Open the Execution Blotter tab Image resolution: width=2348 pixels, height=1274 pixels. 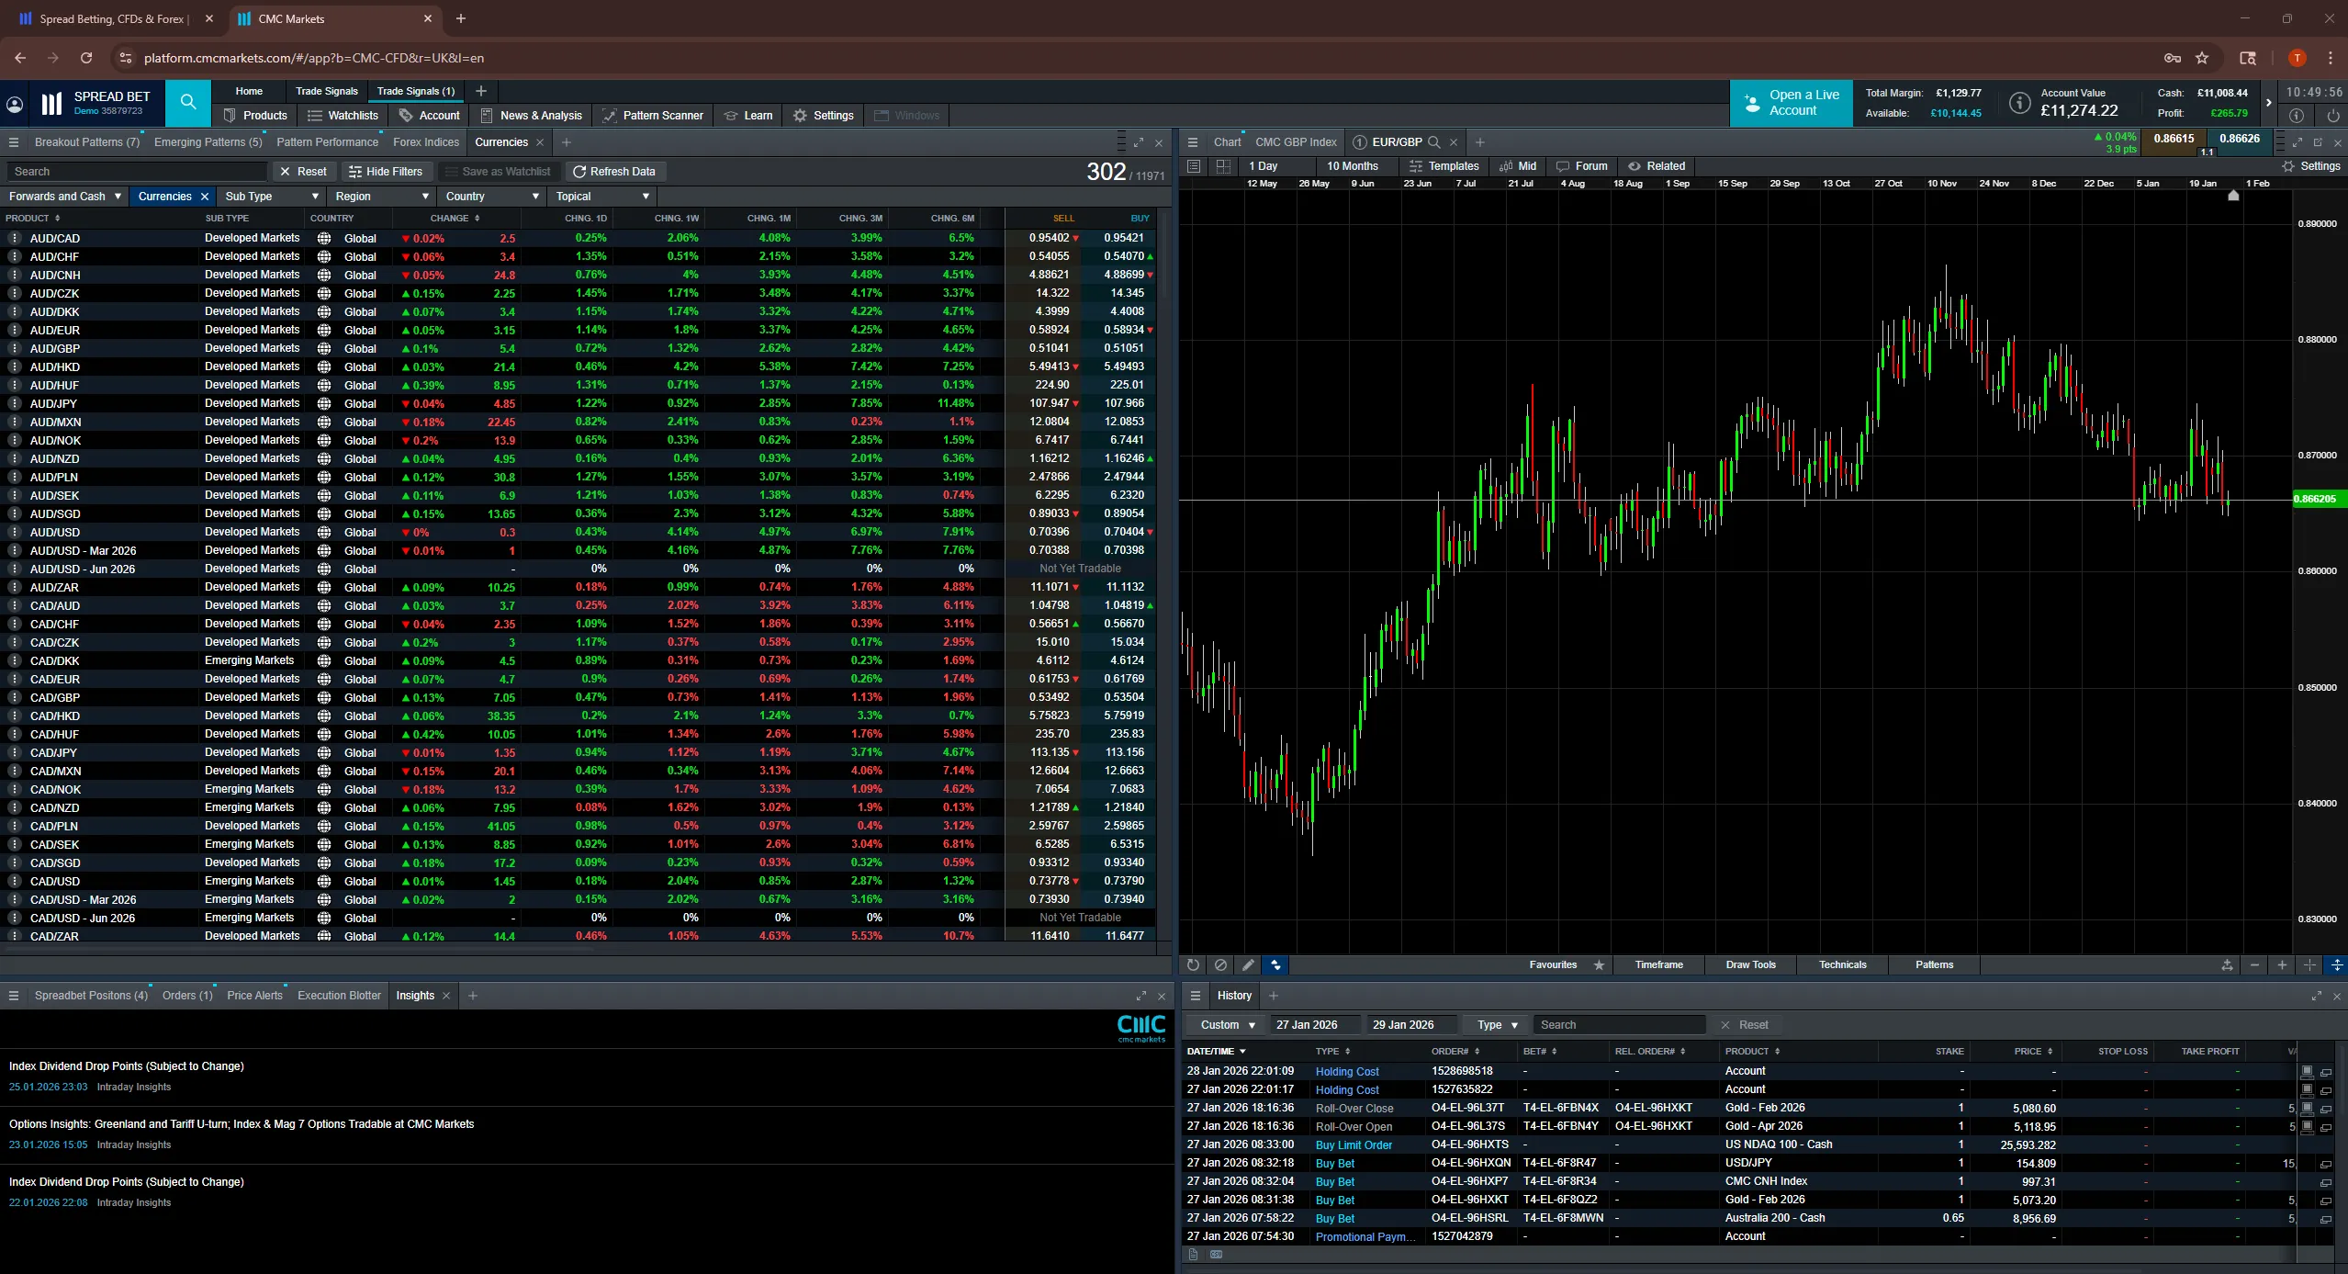click(x=339, y=996)
